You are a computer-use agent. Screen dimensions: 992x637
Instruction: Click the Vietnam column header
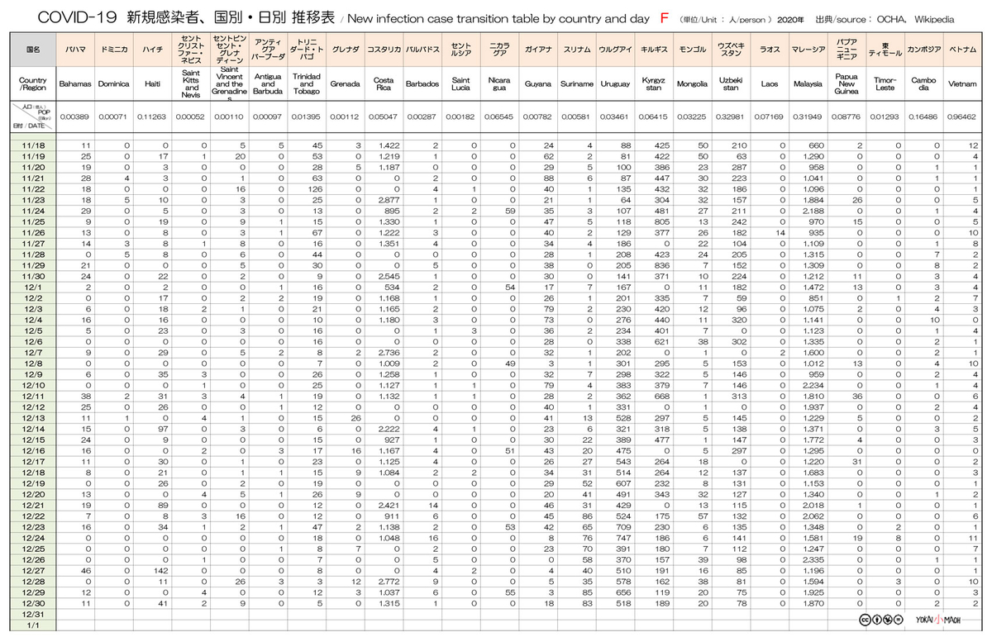point(962,84)
